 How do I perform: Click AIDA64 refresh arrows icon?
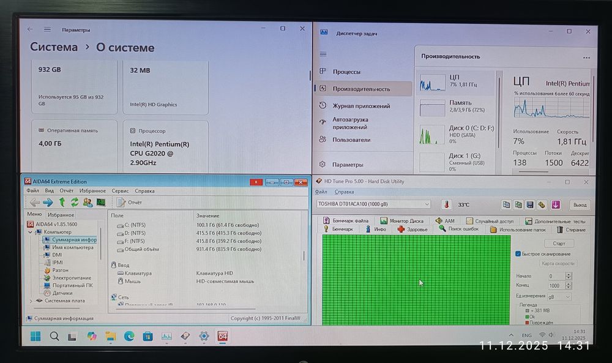tap(75, 202)
